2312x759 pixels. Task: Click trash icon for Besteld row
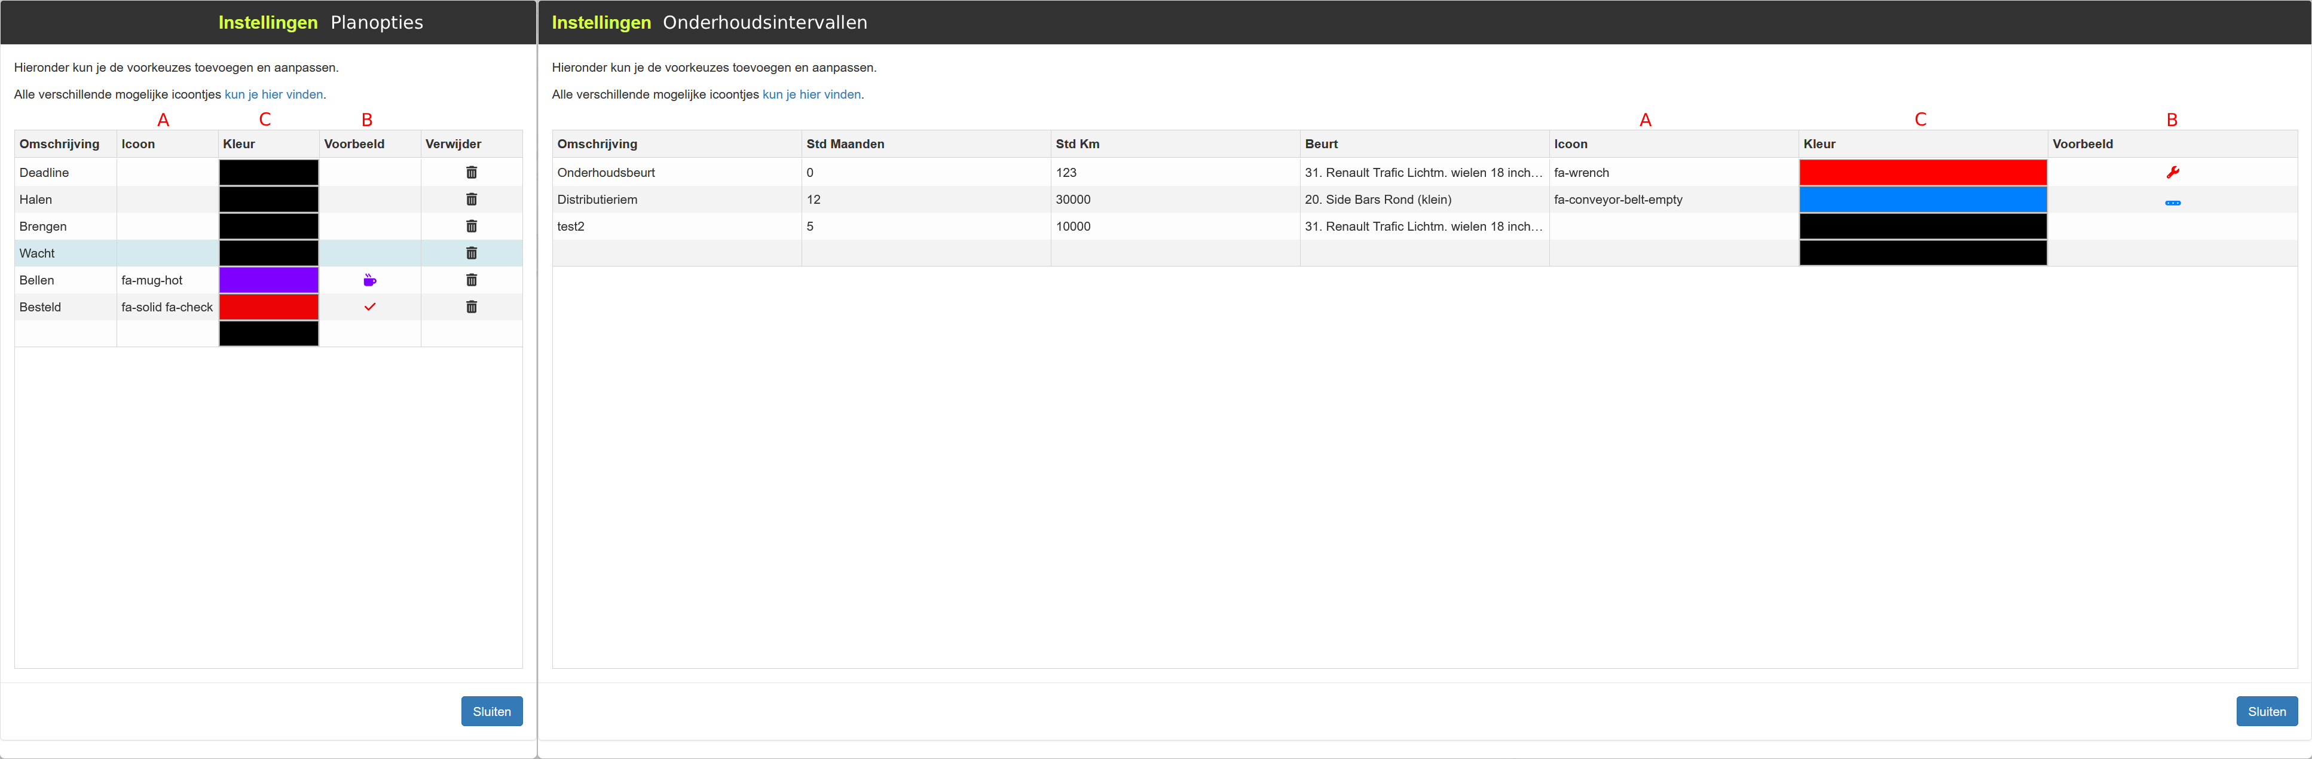(x=471, y=307)
